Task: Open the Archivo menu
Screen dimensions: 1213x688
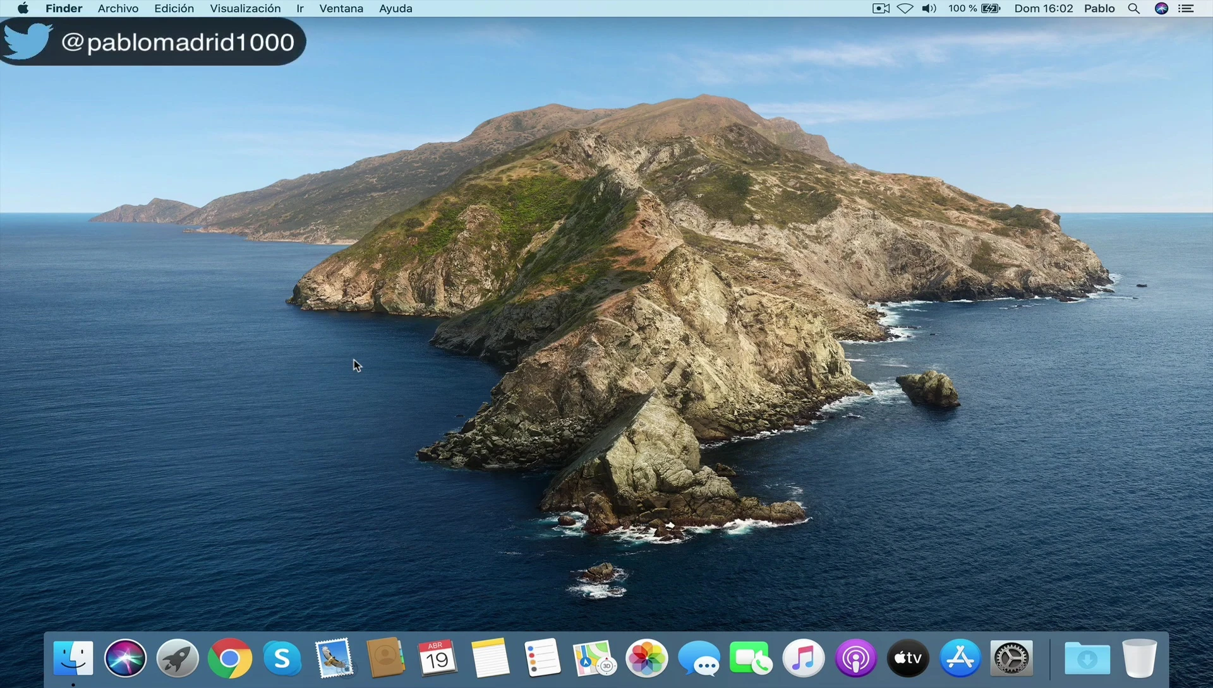Action: [x=118, y=8]
